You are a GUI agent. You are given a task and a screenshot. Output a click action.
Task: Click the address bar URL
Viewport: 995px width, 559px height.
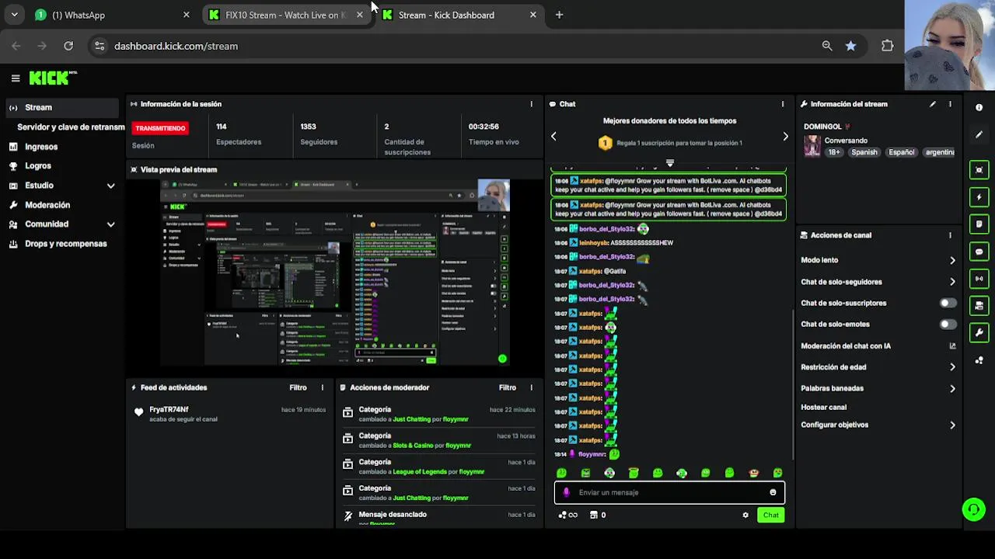[x=176, y=46]
